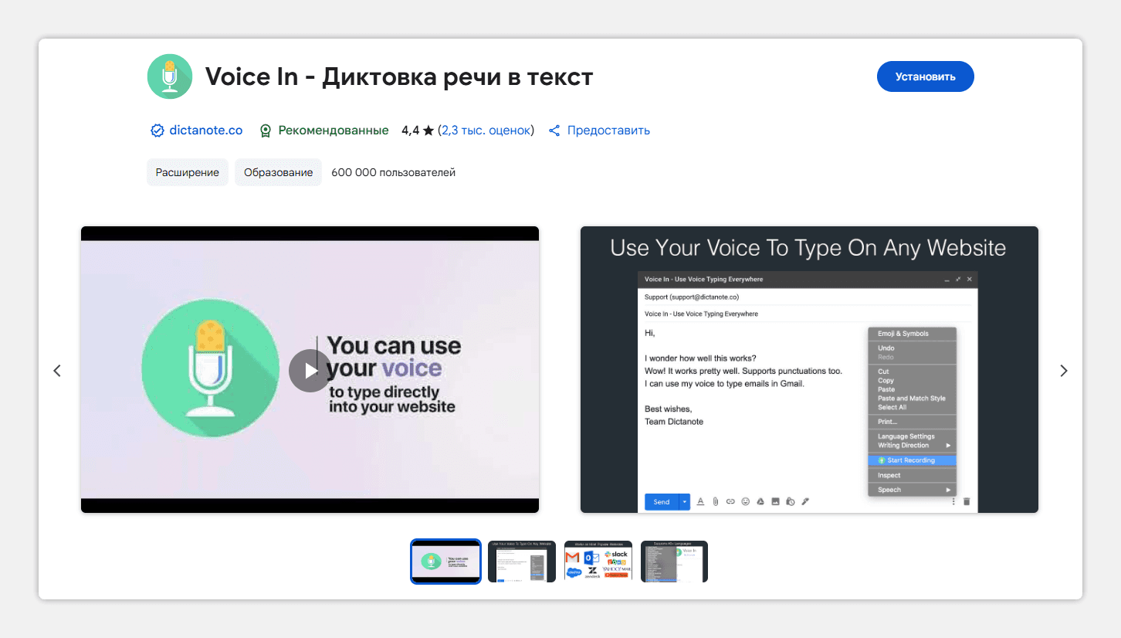Click the Расширение category chip
Screen dimensions: 1121x638
tap(188, 172)
